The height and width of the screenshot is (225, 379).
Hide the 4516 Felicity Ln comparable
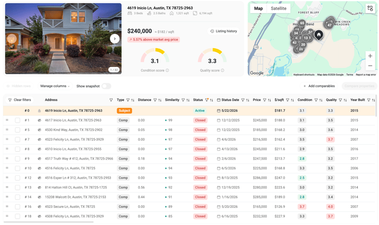[39, 168]
